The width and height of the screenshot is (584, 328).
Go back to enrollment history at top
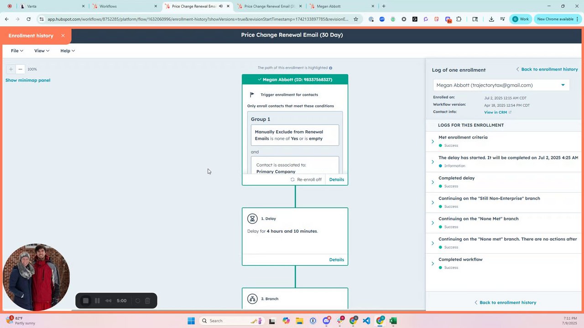(547, 69)
